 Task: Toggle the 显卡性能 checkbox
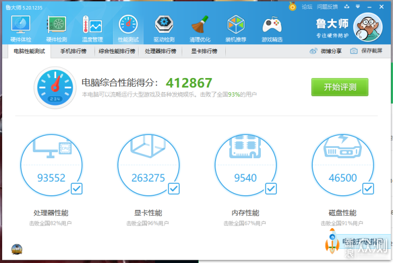pyautogui.click(x=174, y=189)
